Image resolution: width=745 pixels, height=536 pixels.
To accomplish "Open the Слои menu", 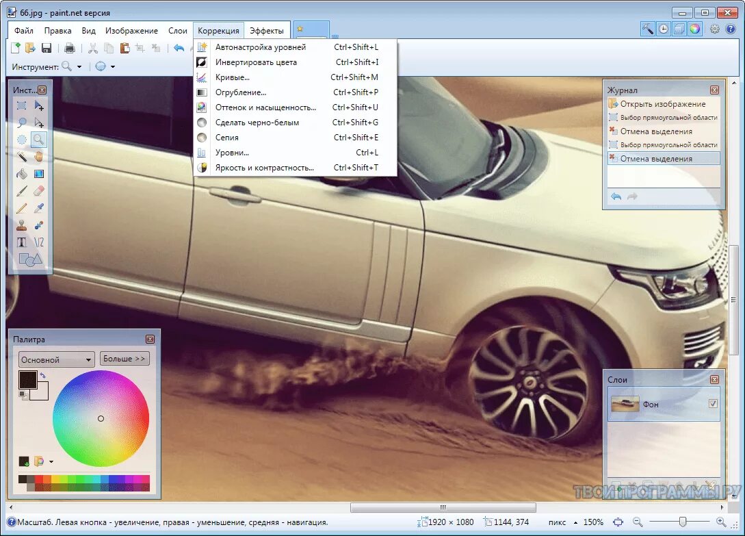I will click(178, 30).
